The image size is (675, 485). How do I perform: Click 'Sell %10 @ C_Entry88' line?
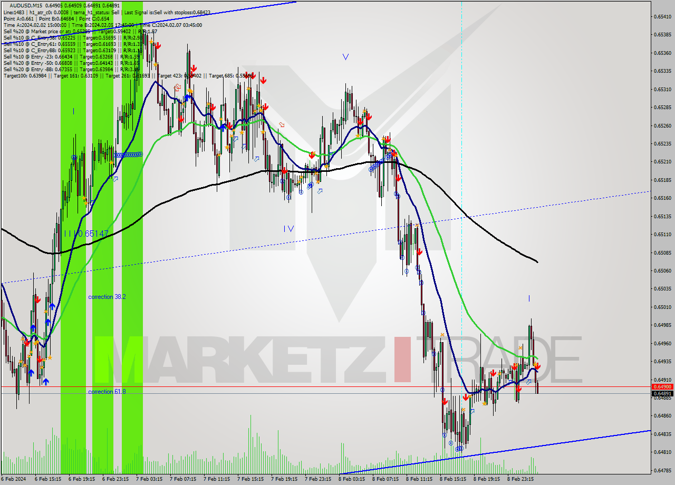72,50
